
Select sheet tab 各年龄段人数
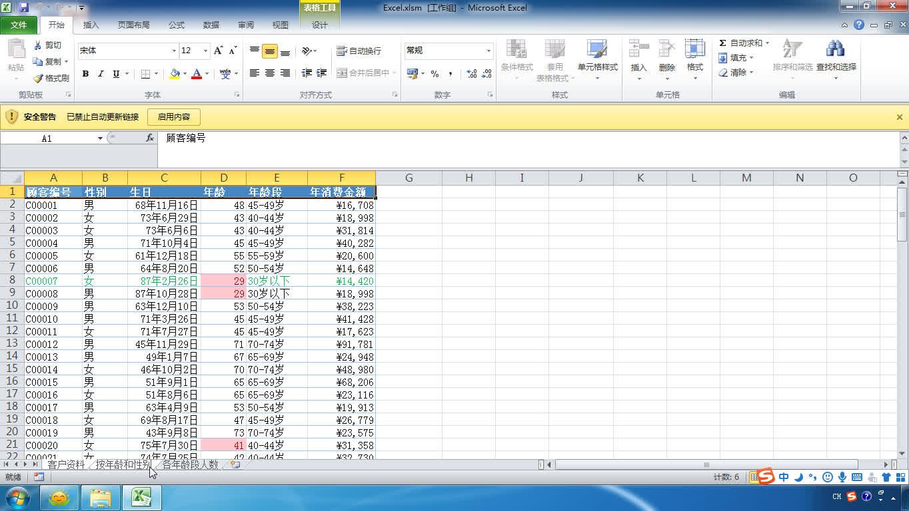191,464
